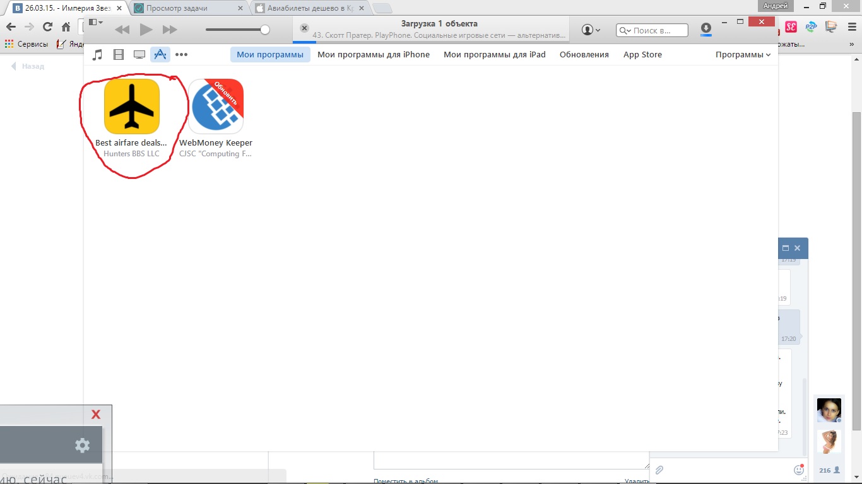This screenshot has height=484, width=862.
Task: Show the iTunes downloads arrow icon
Action: point(706,29)
